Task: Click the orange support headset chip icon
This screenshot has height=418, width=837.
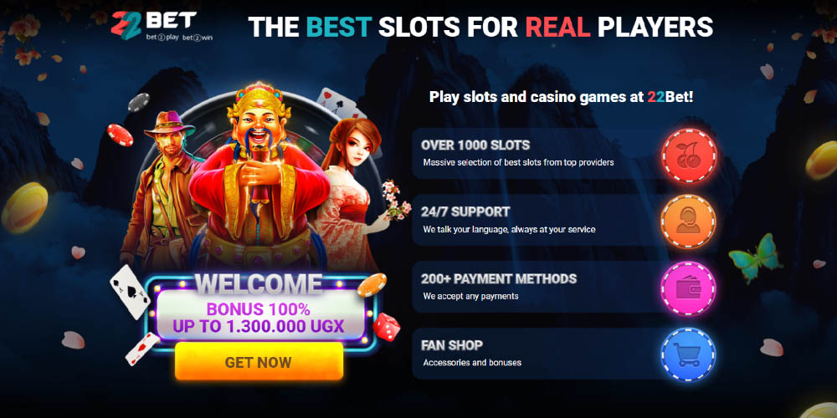Action: point(689,222)
